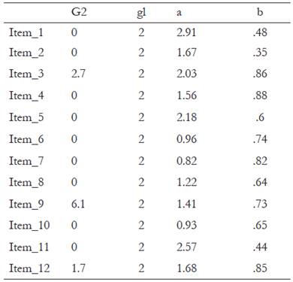Click G2 value 1.7 for Item_12
The image size is (293, 282).
click(x=78, y=268)
